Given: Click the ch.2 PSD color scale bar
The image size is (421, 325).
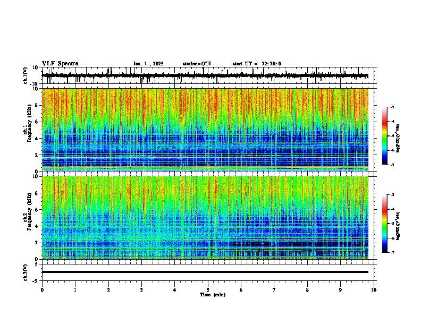Looking at the screenshot, I should [x=384, y=224].
